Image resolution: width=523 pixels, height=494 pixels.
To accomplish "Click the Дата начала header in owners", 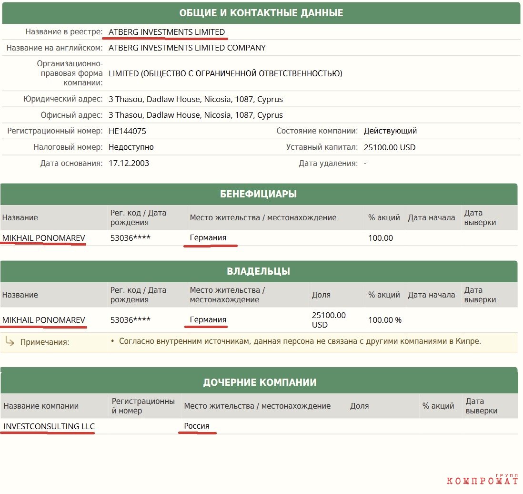I will coord(431,295).
